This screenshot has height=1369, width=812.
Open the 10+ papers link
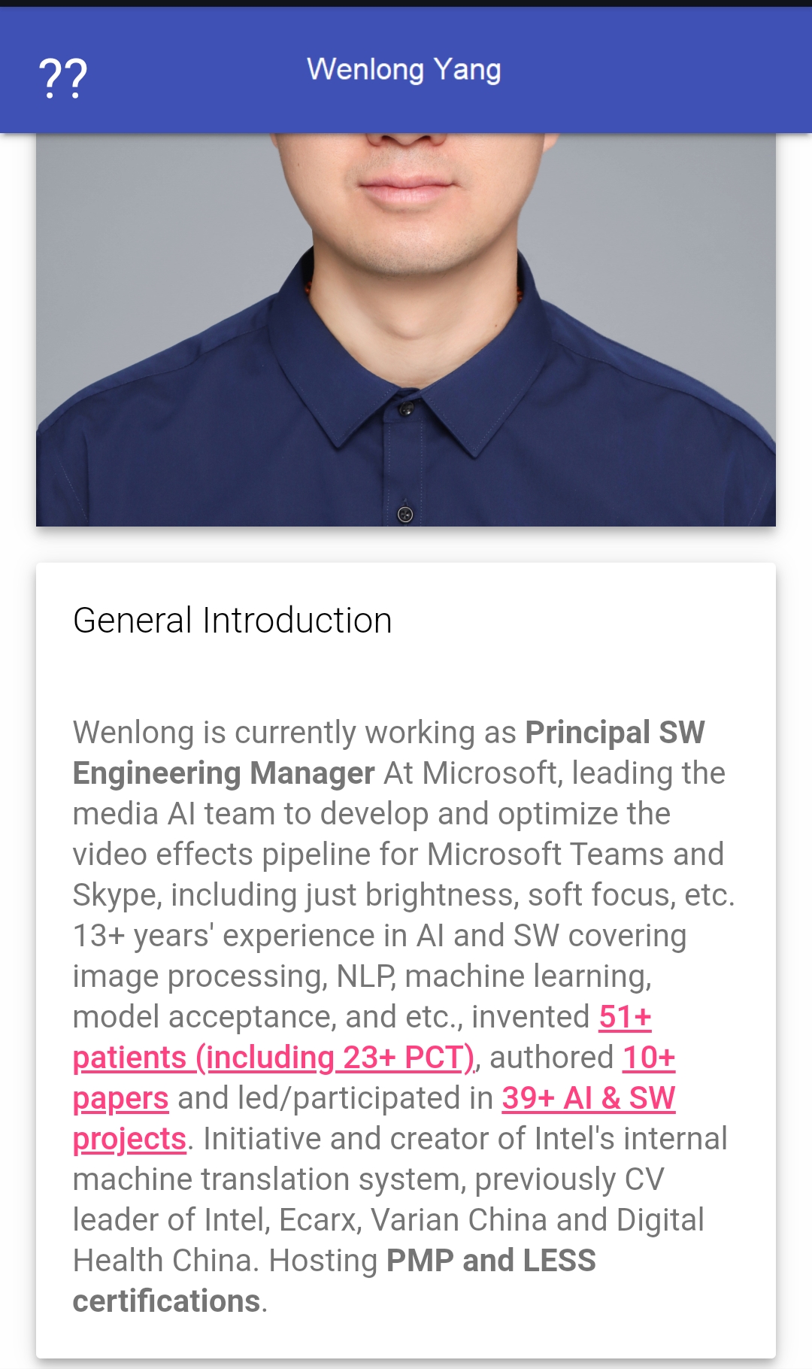click(x=649, y=1058)
